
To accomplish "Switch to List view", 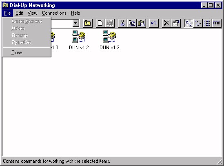I will click(207, 23).
